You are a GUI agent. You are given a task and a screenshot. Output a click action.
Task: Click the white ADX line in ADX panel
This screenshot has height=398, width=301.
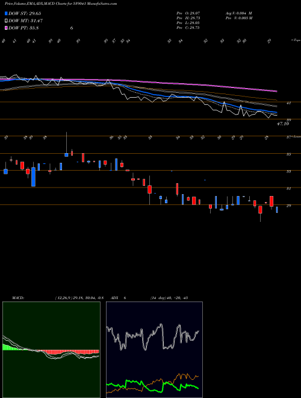click(x=153, y=336)
